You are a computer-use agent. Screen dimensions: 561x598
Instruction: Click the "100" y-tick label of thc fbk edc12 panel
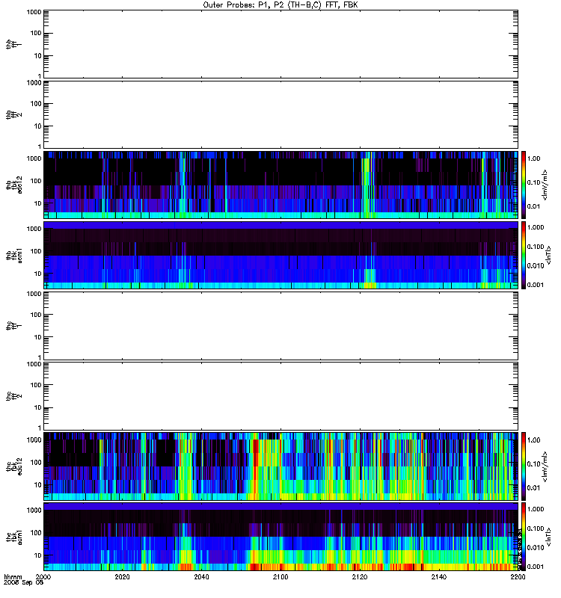tap(36, 463)
